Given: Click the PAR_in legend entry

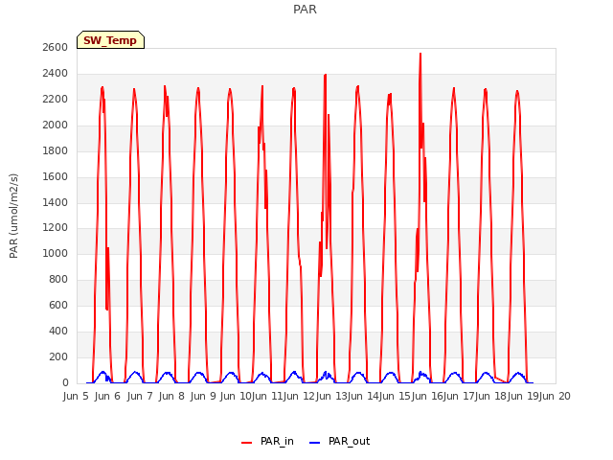Looking at the screenshot, I should click(267, 441).
